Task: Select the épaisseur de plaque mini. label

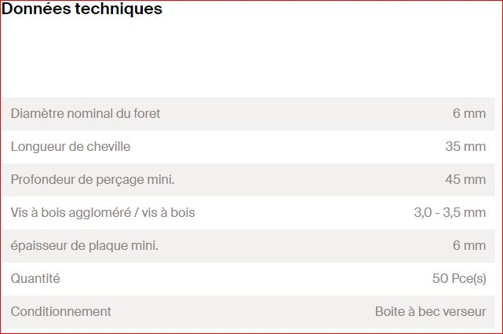Action: coord(85,246)
